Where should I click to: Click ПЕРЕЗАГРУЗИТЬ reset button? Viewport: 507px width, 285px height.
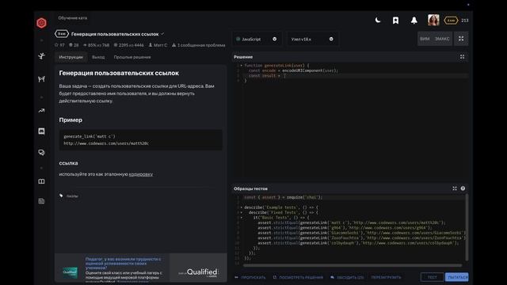click(x=386, y=277)
